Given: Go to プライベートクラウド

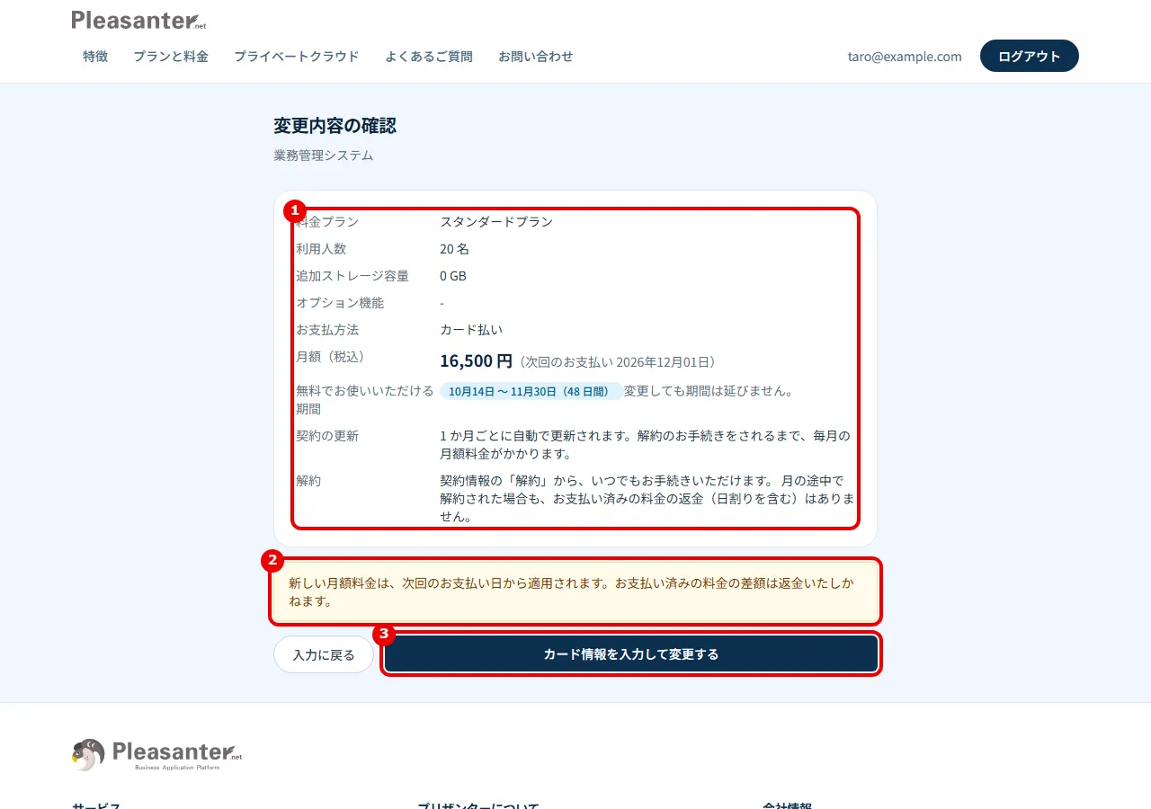Looking at the screenshot, I should pos(297,56).
